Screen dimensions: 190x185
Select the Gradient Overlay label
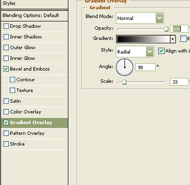point(31,123)
